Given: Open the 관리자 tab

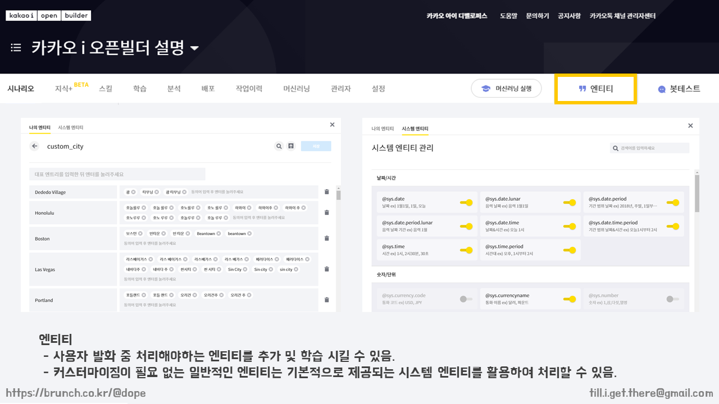Looking at the screenshot, I should click(x=341, y=89).
